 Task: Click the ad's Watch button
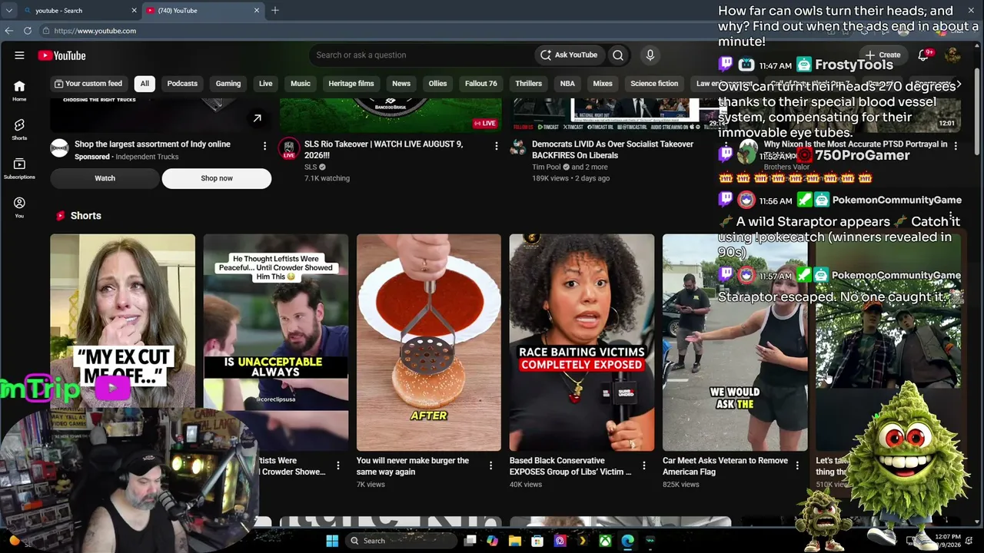105,178
